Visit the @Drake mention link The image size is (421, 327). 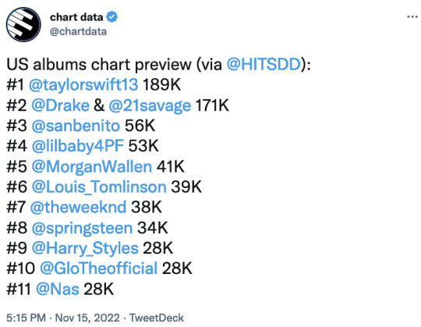coord(60,105)
